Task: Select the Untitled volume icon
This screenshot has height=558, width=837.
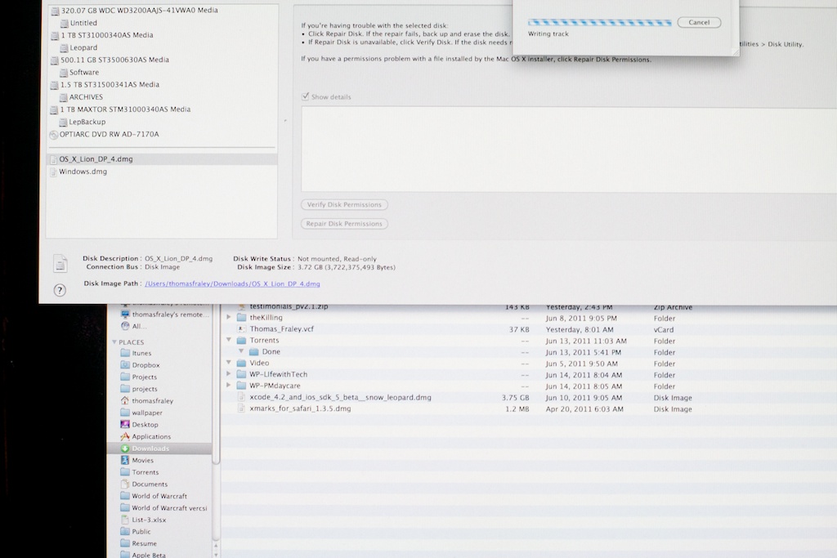Action: tap(64, 24)
